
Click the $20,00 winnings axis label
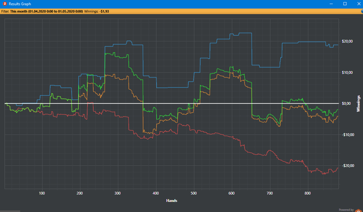click(x=347, y=41)
